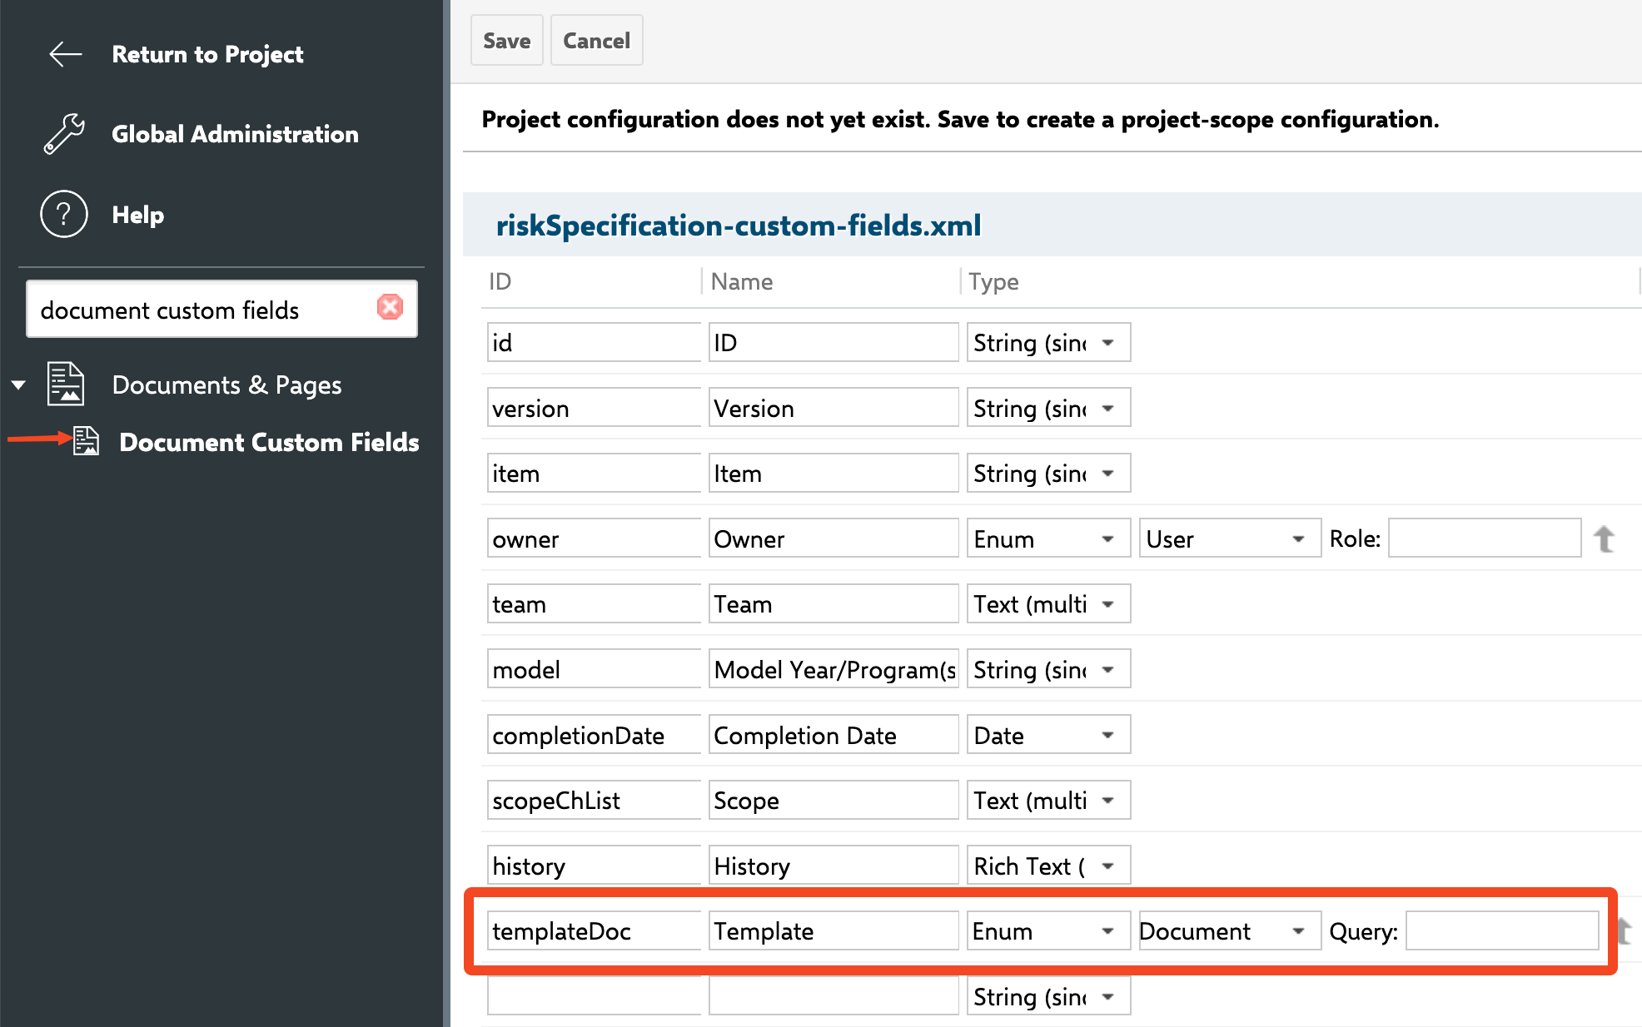Select Document Custom Fields item
The height and width of the screenshot is (1027, 1642).
tap(269, 442)
